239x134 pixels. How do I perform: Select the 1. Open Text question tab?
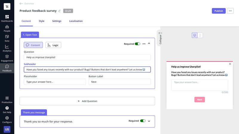click(30, 35)
